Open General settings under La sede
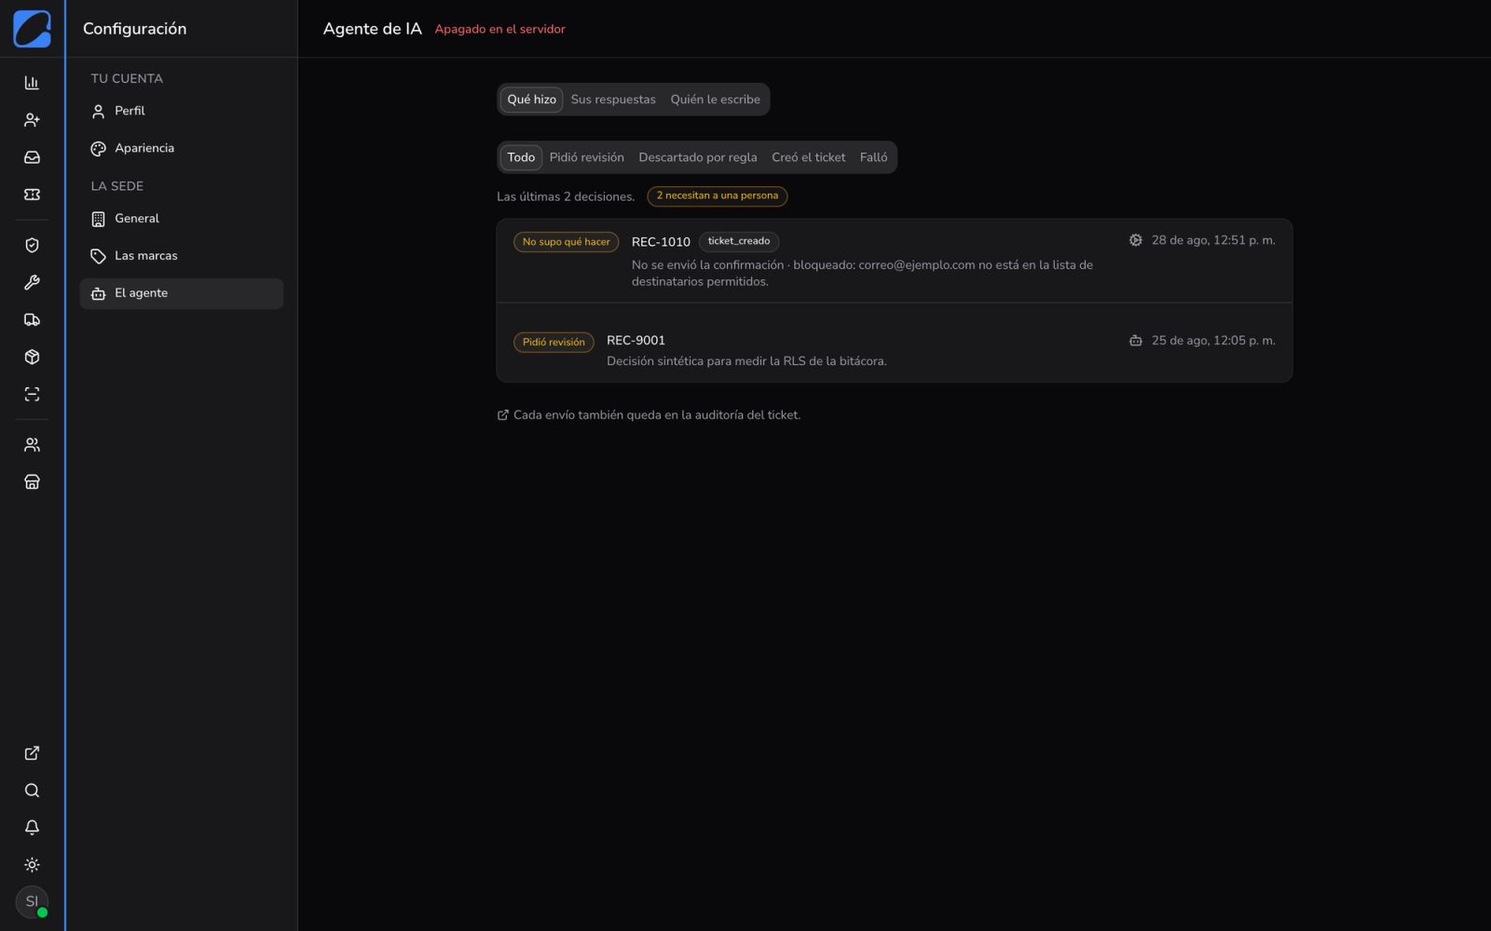The image size is (1491, 931). [182, 219]
